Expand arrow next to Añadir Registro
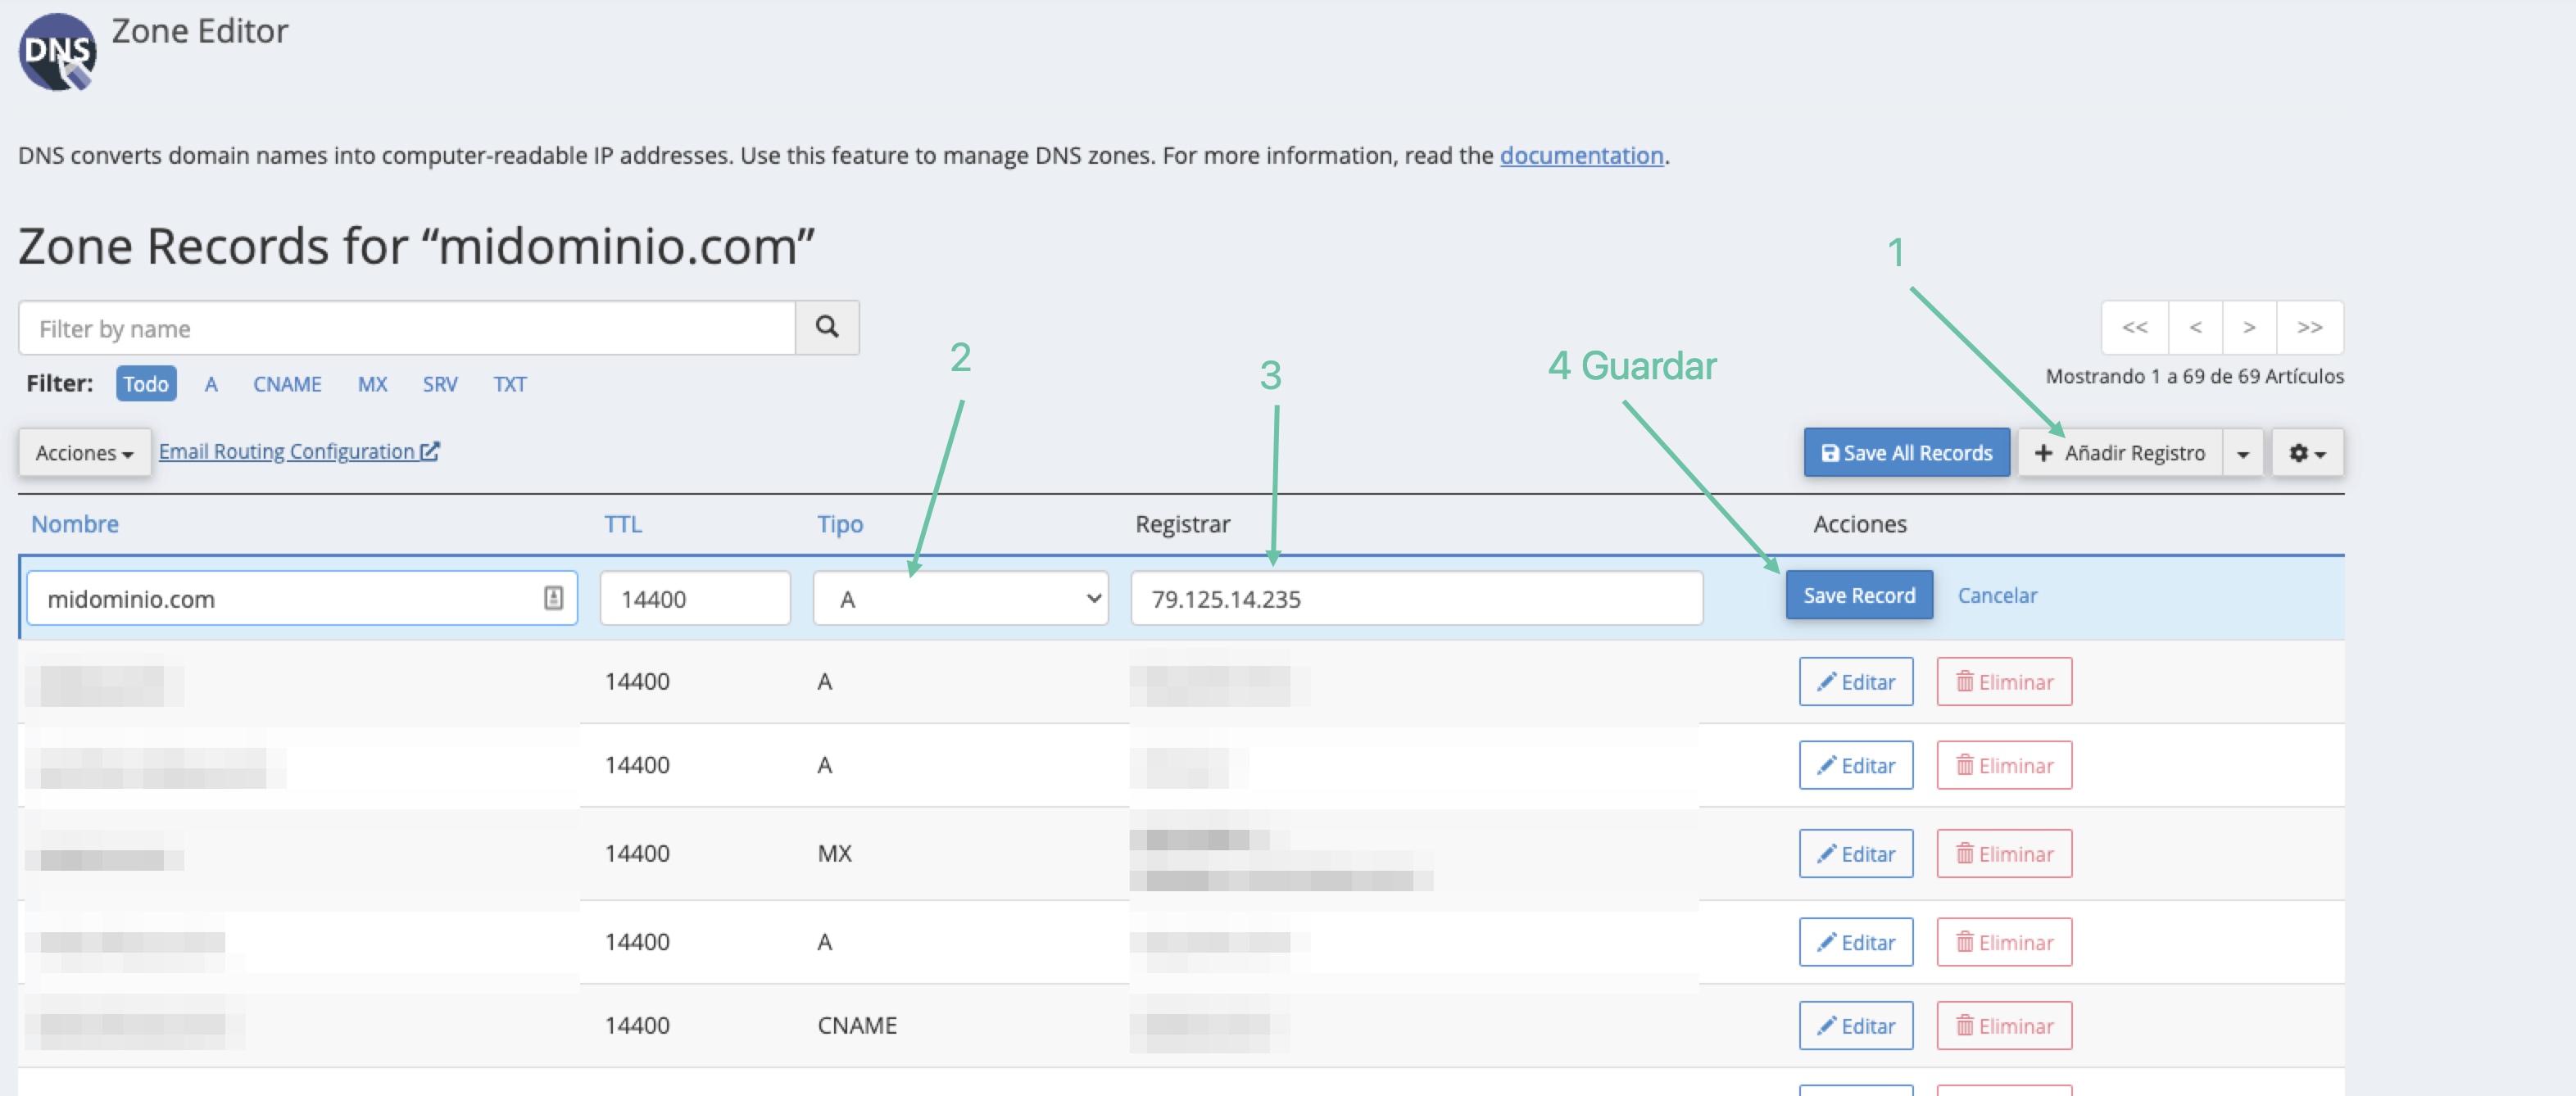The image size is (2576, 1096). (2243, 453)
